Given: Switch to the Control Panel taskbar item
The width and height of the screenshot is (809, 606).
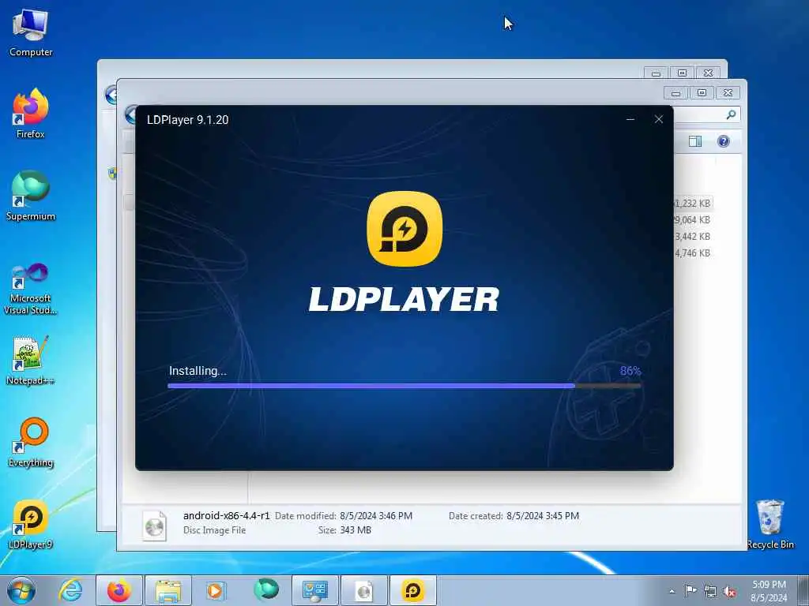Looking at the screenshot, I should [315, 590].
